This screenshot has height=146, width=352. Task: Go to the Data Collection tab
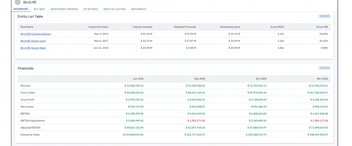tap(115, 9)
